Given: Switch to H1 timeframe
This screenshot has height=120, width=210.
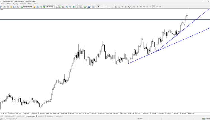Looking at the screenshot, I should (147, 7).
